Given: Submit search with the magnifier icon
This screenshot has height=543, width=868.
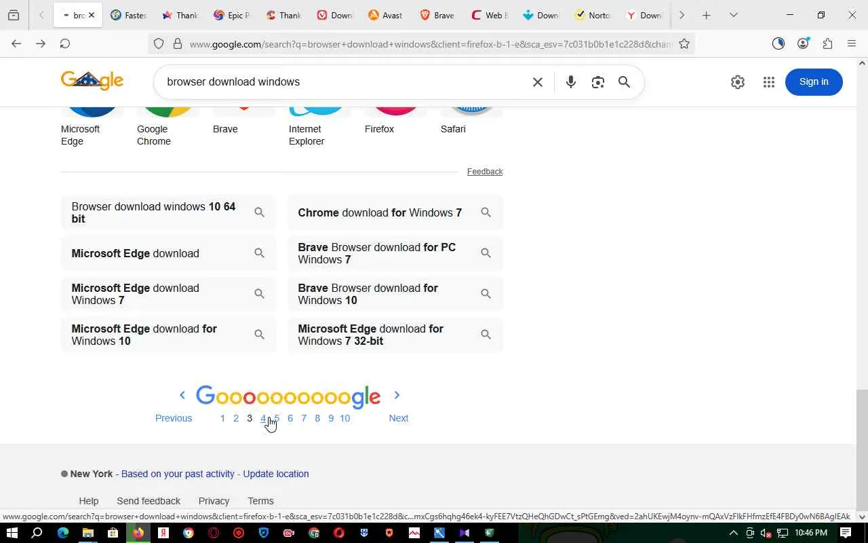Looking at the screenshot, I should (x=625, y=82).
